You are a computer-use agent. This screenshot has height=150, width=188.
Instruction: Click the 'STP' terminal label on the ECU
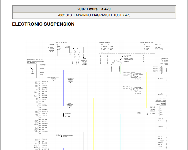click(x=36, y=82)
